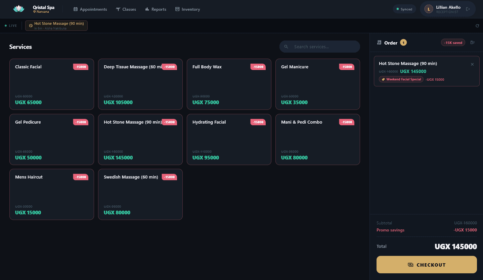This screenshot has height=280, width=483.
Task: Remove Hot Stone Massage from the order
Action: point(472,64)
